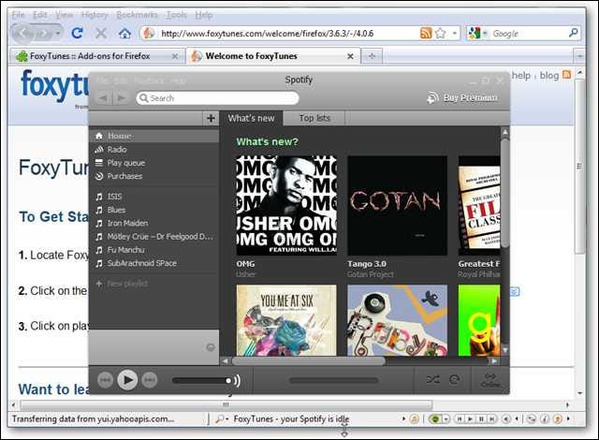The height and width of the screenshot is (440, 599).
Task: Bookmark page with star icon
Action: point(440,33)
